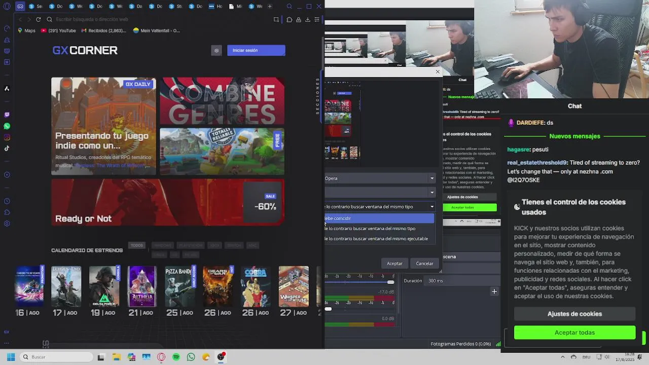Open File Explorer from the taskbar

116,357
